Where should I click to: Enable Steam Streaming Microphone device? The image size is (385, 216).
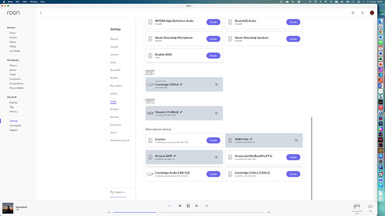(213, 39)
